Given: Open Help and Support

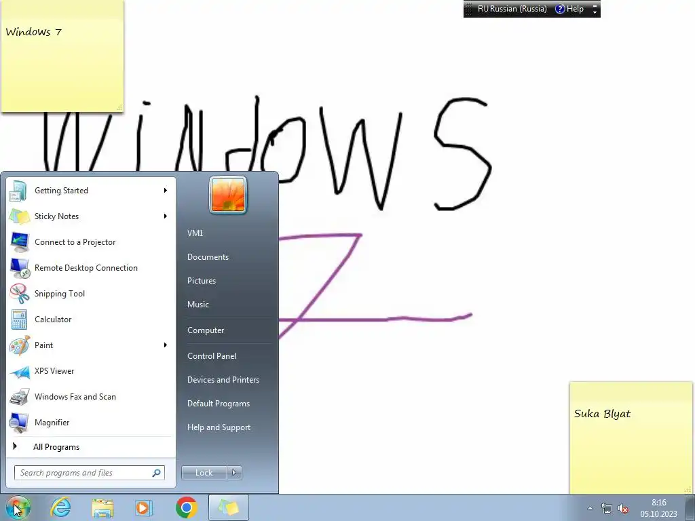Looking at the screenshot, I should click(219, 427).
